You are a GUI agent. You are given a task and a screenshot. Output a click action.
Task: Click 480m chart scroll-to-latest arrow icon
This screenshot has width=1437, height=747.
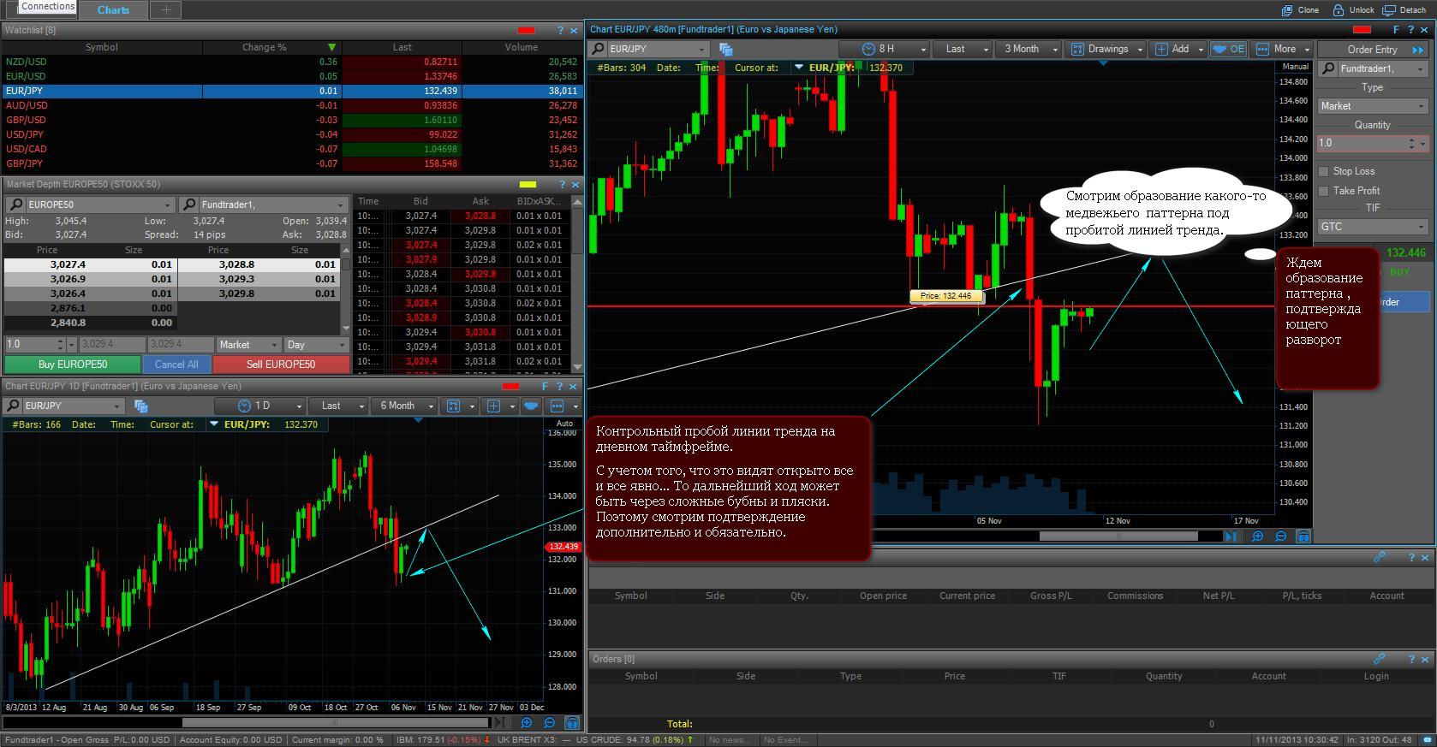(x=1231, y=537)
